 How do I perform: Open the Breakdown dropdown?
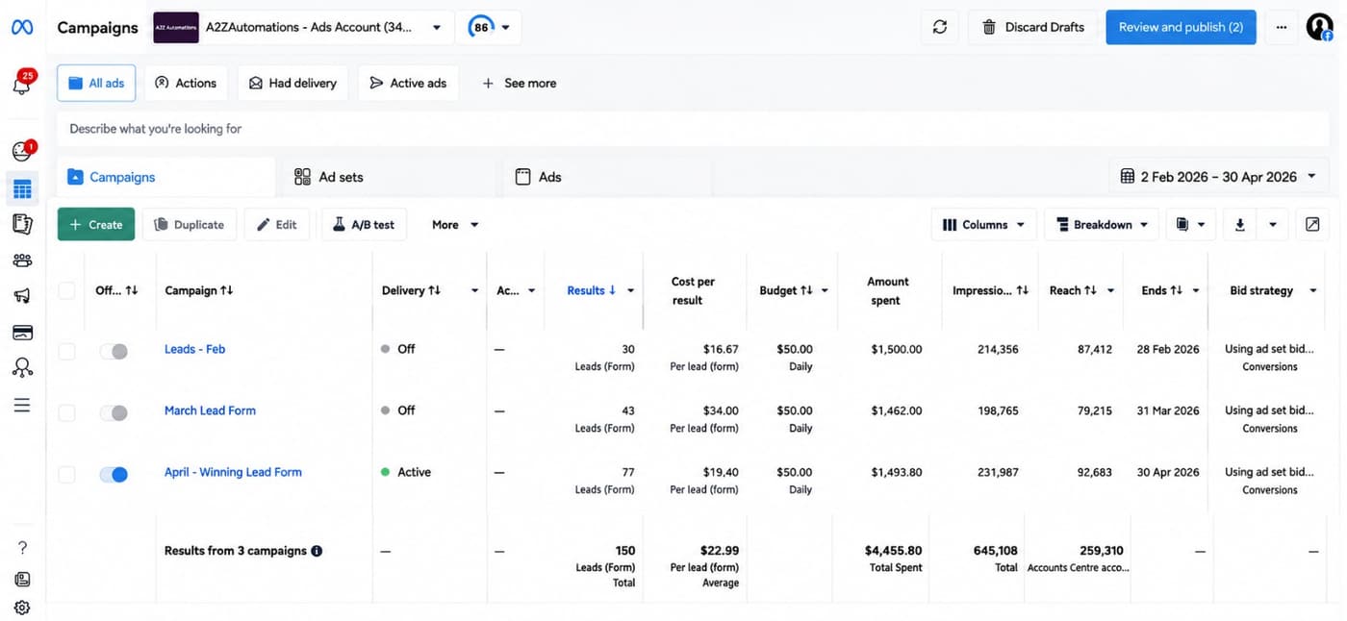click(x=1102, y=225)
